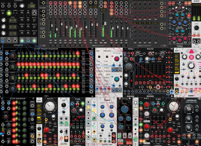
Task: Click OFST knob on upper QNT module
Action: [x=177, y=79]
